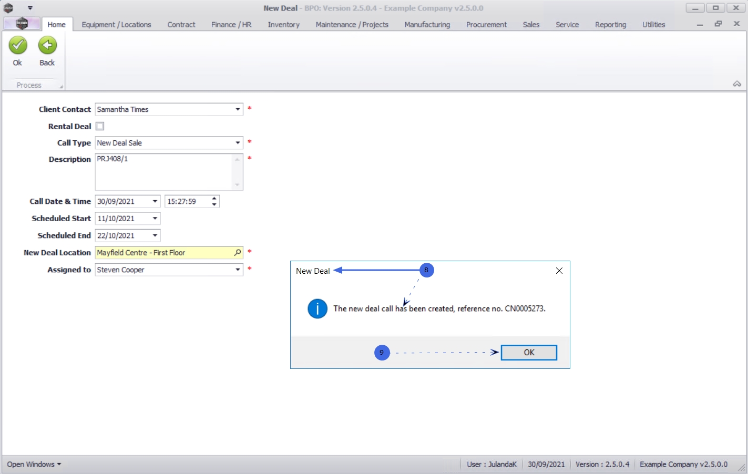This screenshot has width=748, height=474.
Task: Expand the Assigned to dropdown
Action: (x=238, y=270)
